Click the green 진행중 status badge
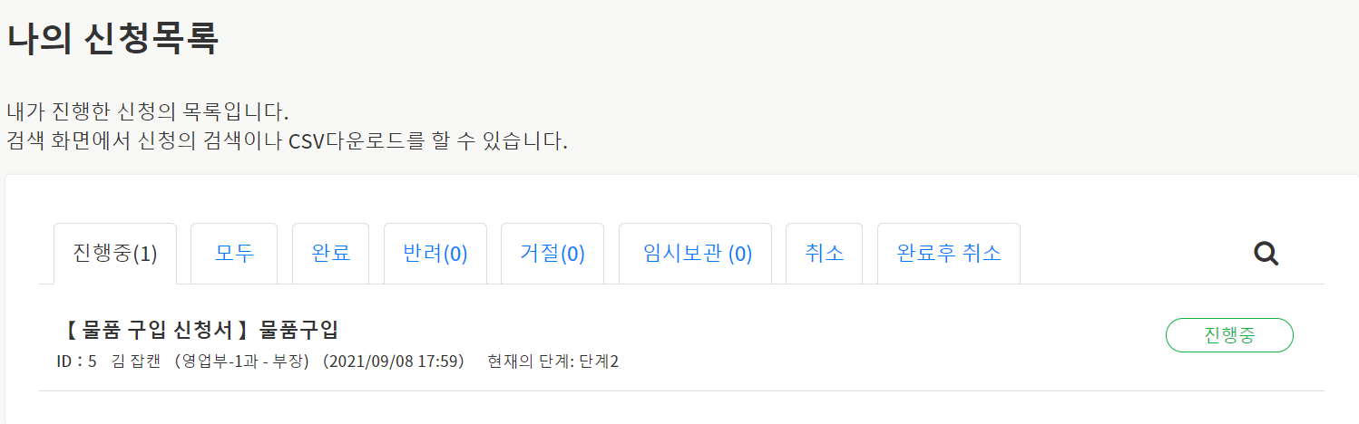 pyautogui.click(x=1229, y=335)
